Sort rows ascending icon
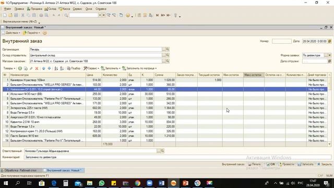 (56, 68)
